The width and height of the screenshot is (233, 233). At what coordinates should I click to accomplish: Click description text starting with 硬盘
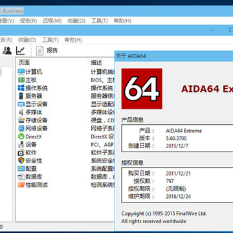pyautogui.click(x=102, y=120)
